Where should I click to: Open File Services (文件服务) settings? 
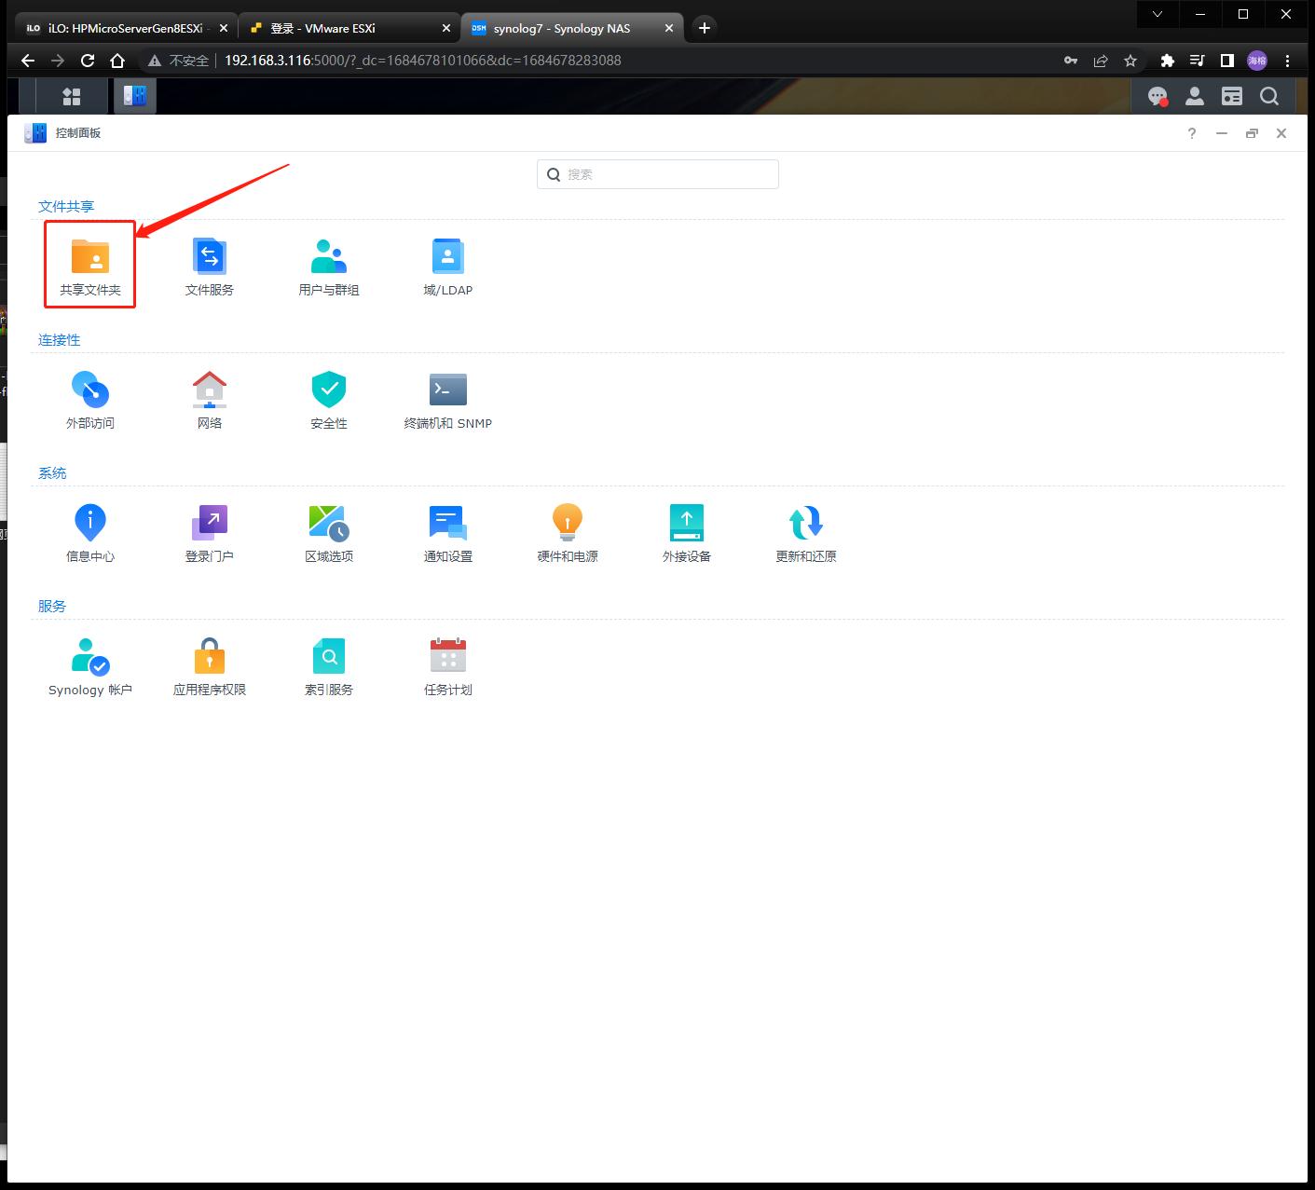(210, 265)
